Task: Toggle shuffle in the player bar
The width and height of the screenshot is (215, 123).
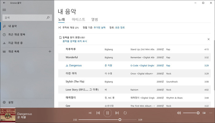Action: pos(90,113)
